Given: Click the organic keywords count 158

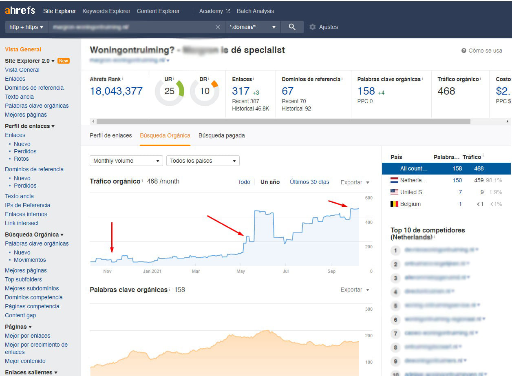Looking at the screenshot, I should (x=366, y=91).
